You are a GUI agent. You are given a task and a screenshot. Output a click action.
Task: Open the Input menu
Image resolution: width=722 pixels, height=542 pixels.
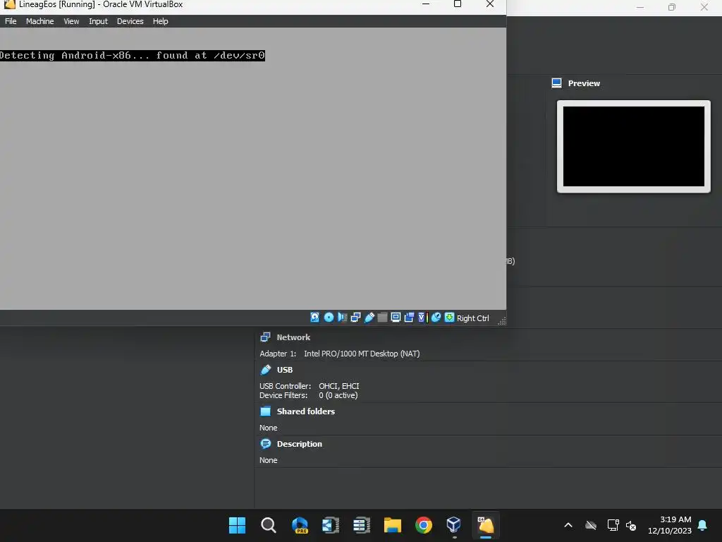pos(98,21)
